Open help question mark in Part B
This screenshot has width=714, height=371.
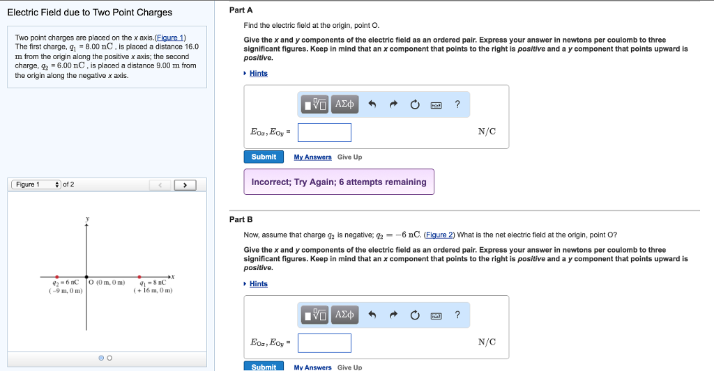tap(457, 315)
